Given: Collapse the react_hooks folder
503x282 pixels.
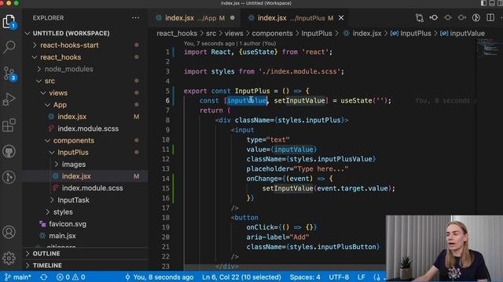Looking at the screenshot, I should point(61,57).
